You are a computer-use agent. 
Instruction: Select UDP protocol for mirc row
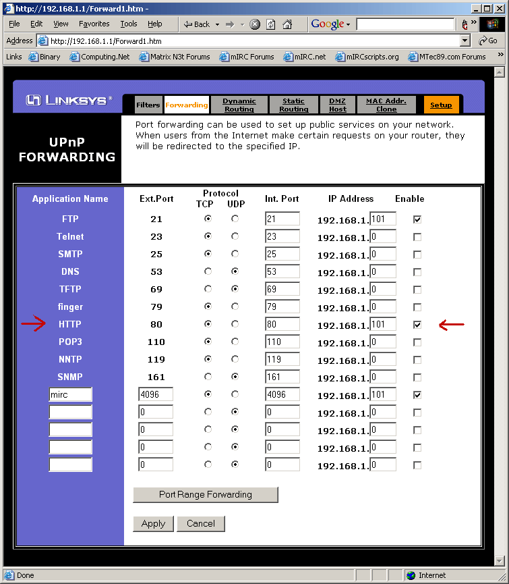point(235,394)
